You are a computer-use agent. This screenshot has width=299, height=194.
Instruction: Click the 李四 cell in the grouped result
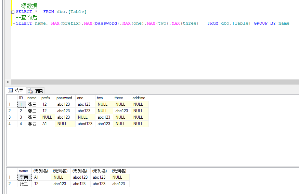pyautogui.click(x=24, y=177)
